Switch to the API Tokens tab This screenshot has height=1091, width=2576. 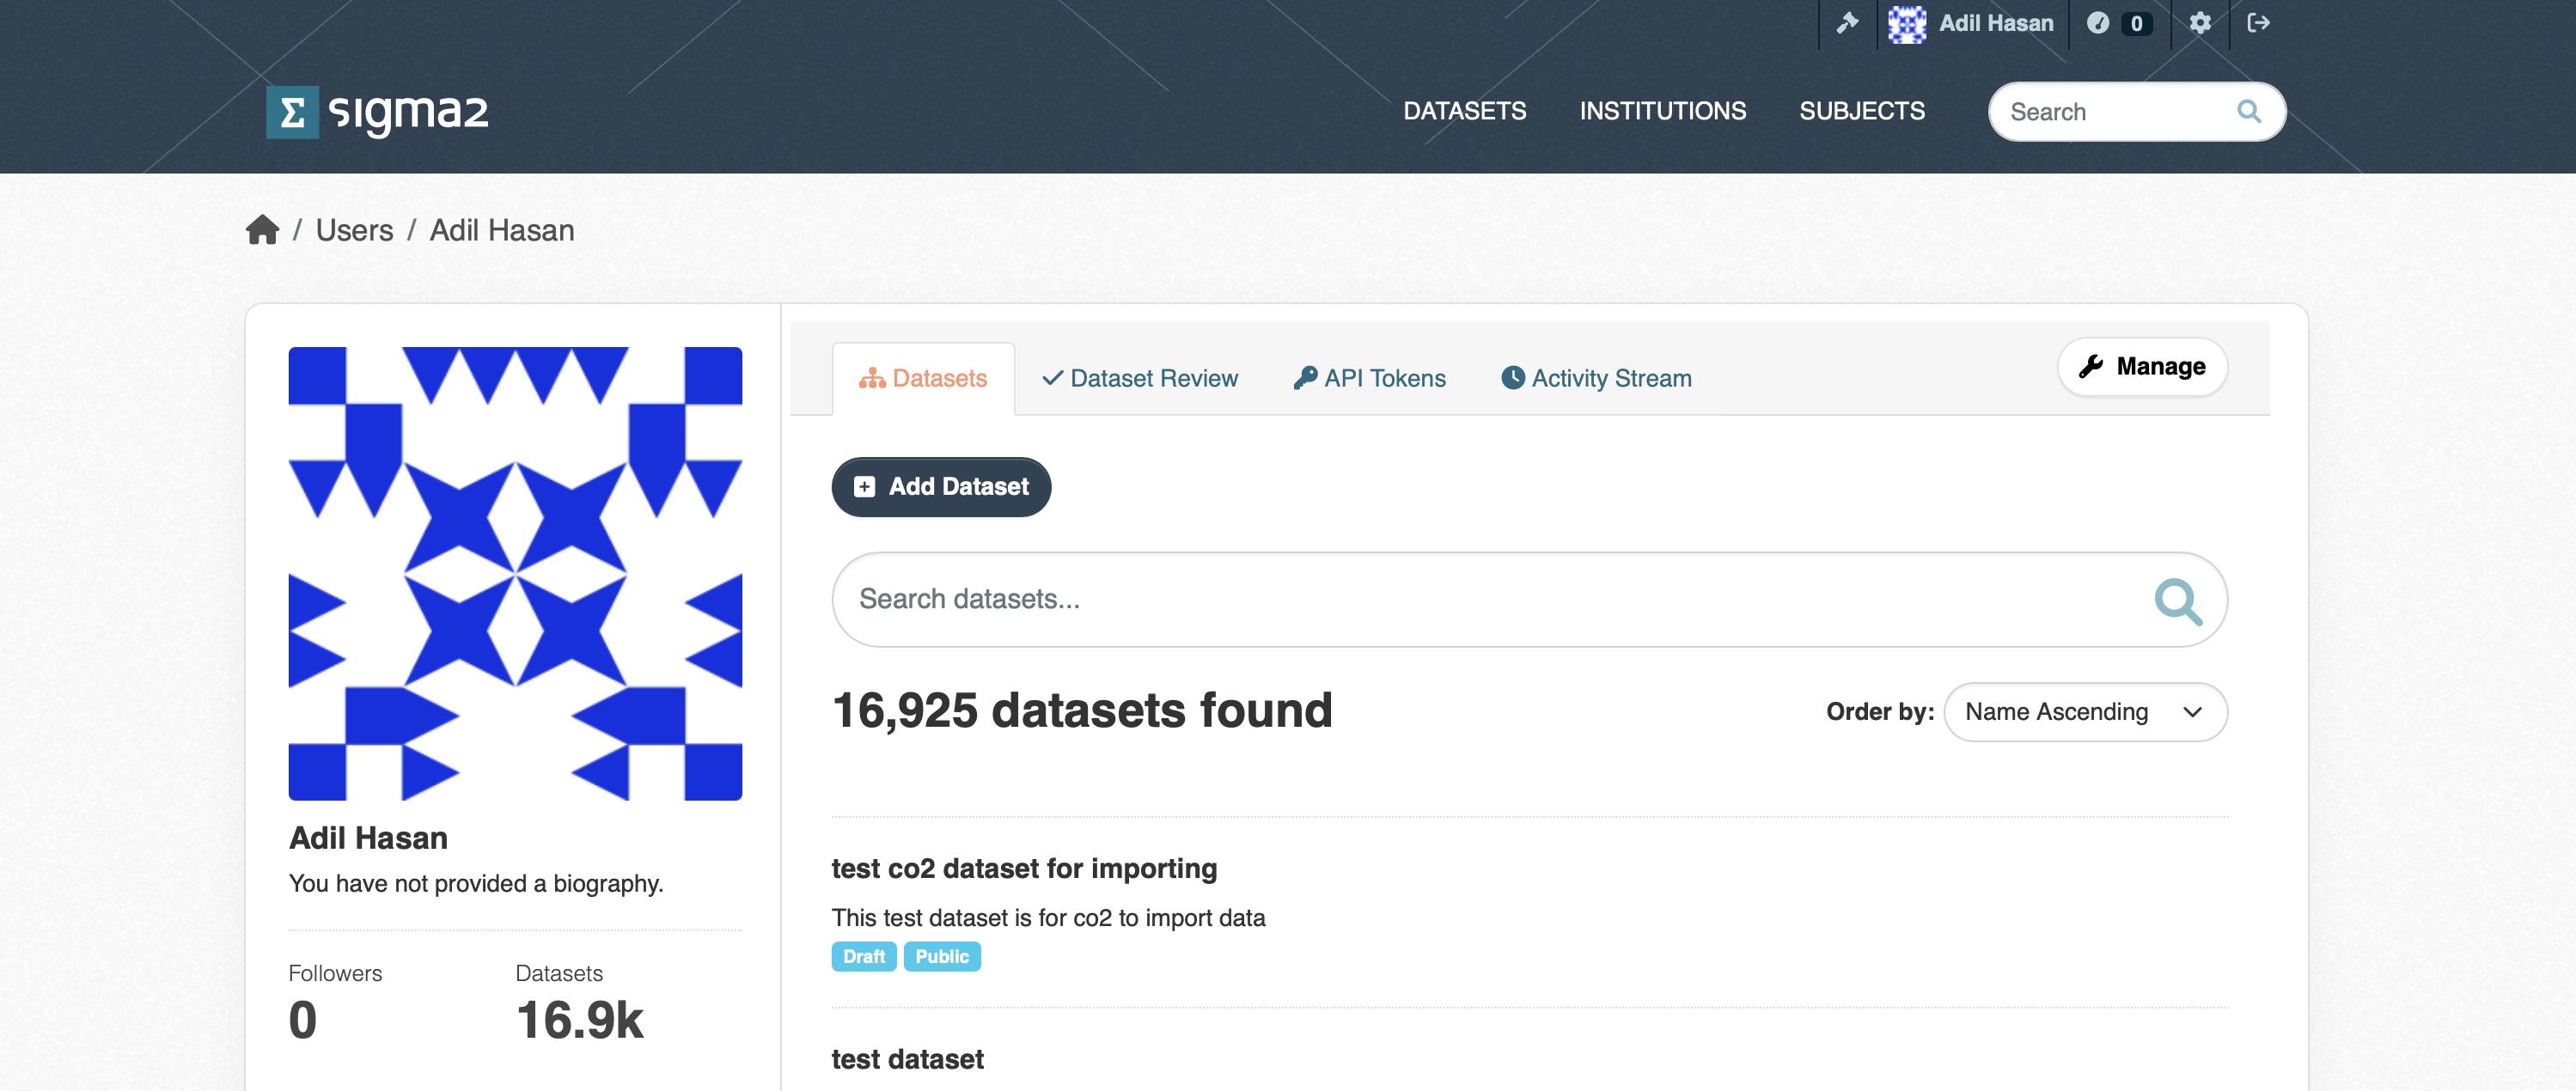pos(1369,378)
